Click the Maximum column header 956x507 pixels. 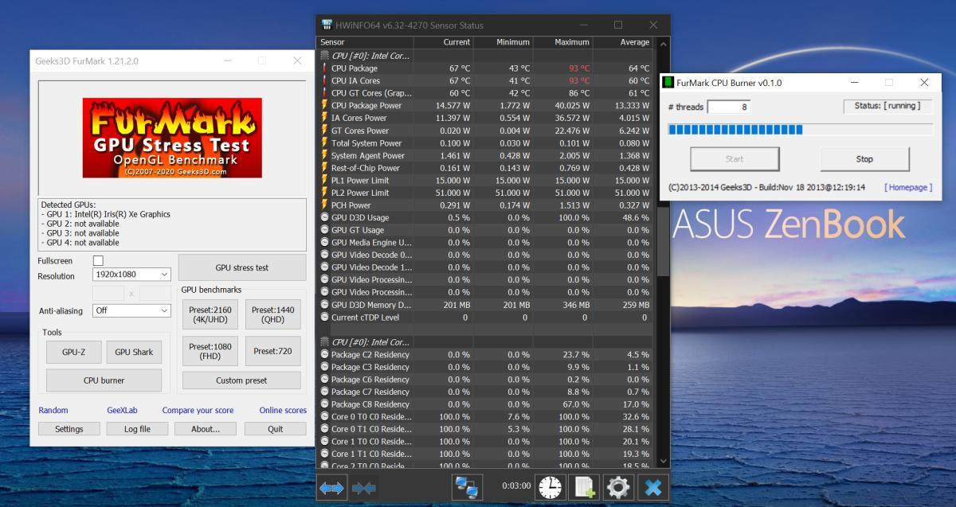(x=562, y=42)
